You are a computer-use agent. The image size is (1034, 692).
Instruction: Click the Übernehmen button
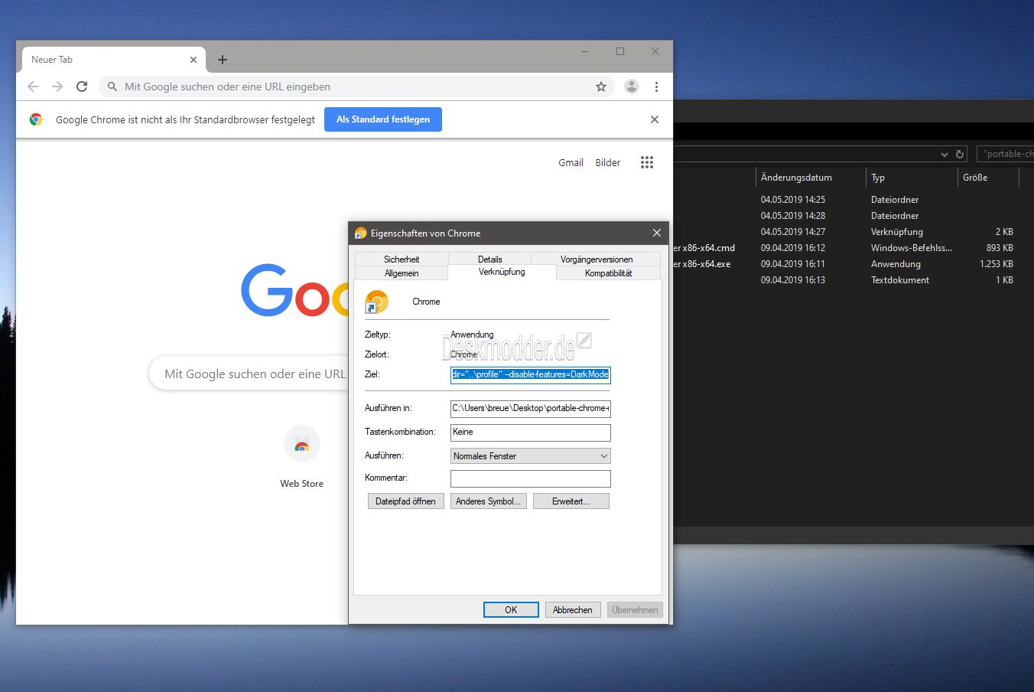click(x=635, y=610)
